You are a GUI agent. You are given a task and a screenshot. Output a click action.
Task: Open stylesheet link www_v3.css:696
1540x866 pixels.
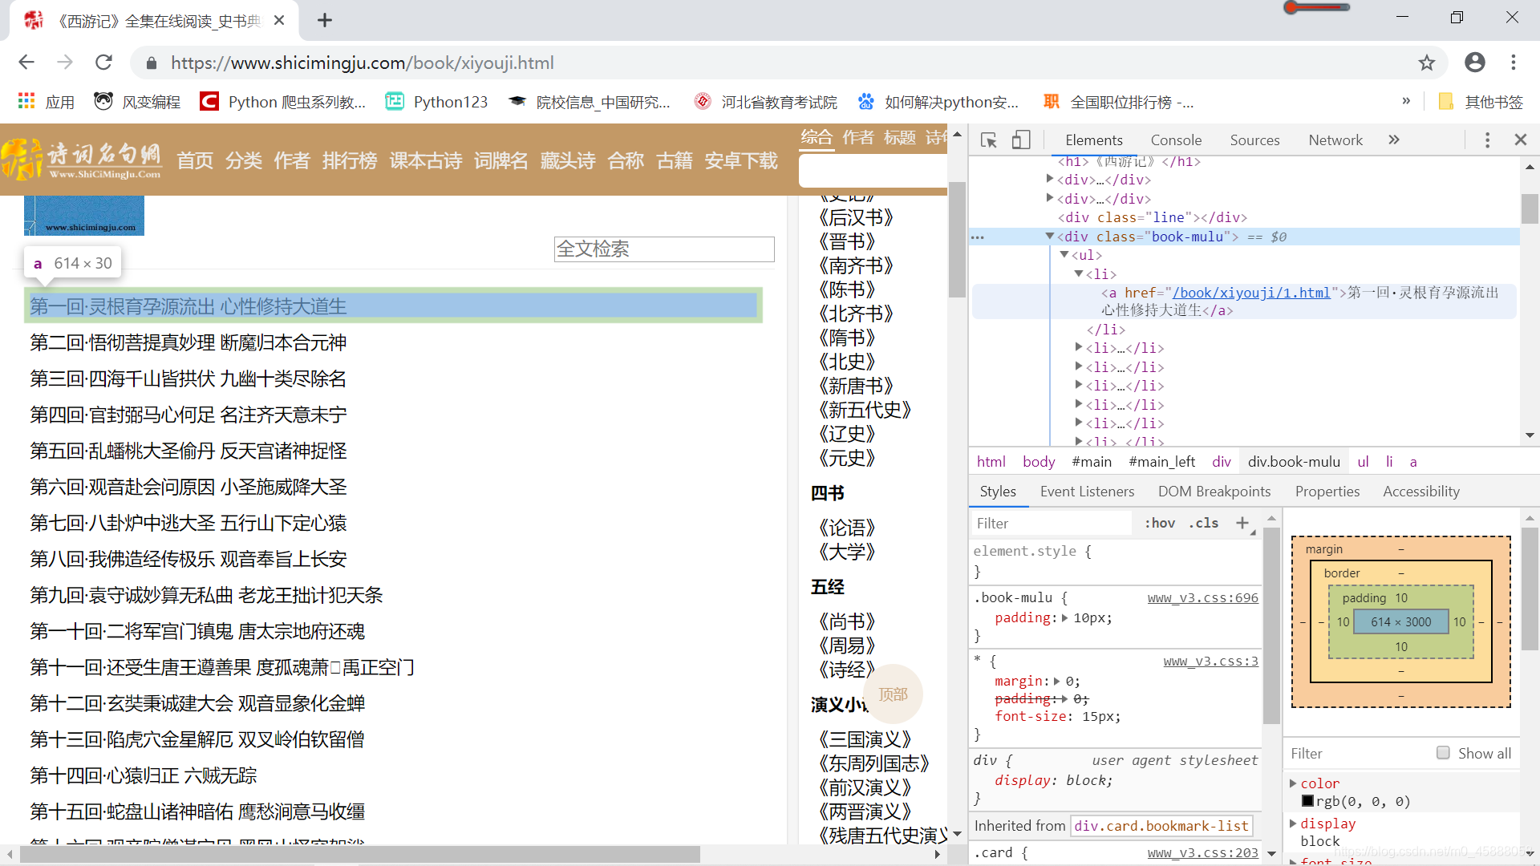(x=1202, y=597)
